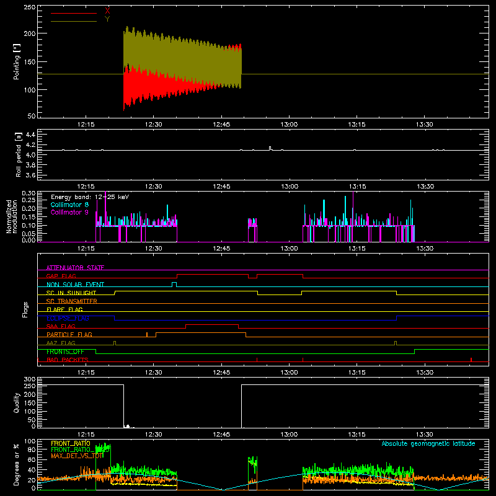Click the 250 tick on Pointing axis
Image resolution: width=496 pixels, height=496 pixels.
pos(30,7)
